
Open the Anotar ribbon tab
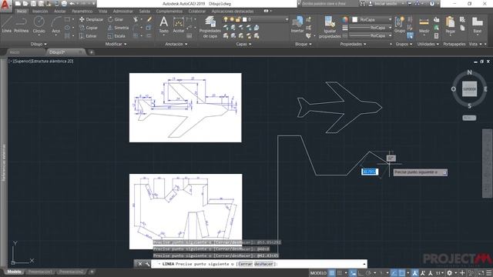tap(60, 11)
